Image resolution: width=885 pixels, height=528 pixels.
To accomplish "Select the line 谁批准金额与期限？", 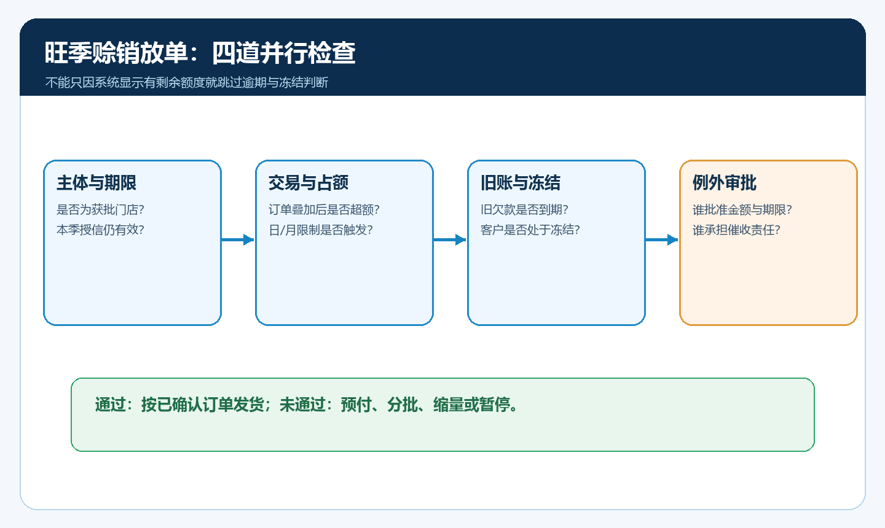I will pos(742,210).
